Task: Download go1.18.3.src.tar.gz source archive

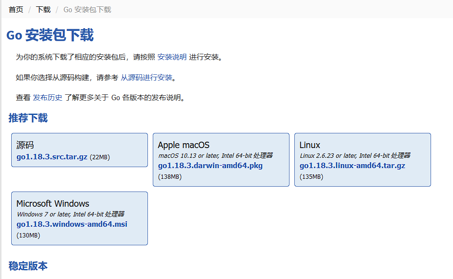Action: 52,157
